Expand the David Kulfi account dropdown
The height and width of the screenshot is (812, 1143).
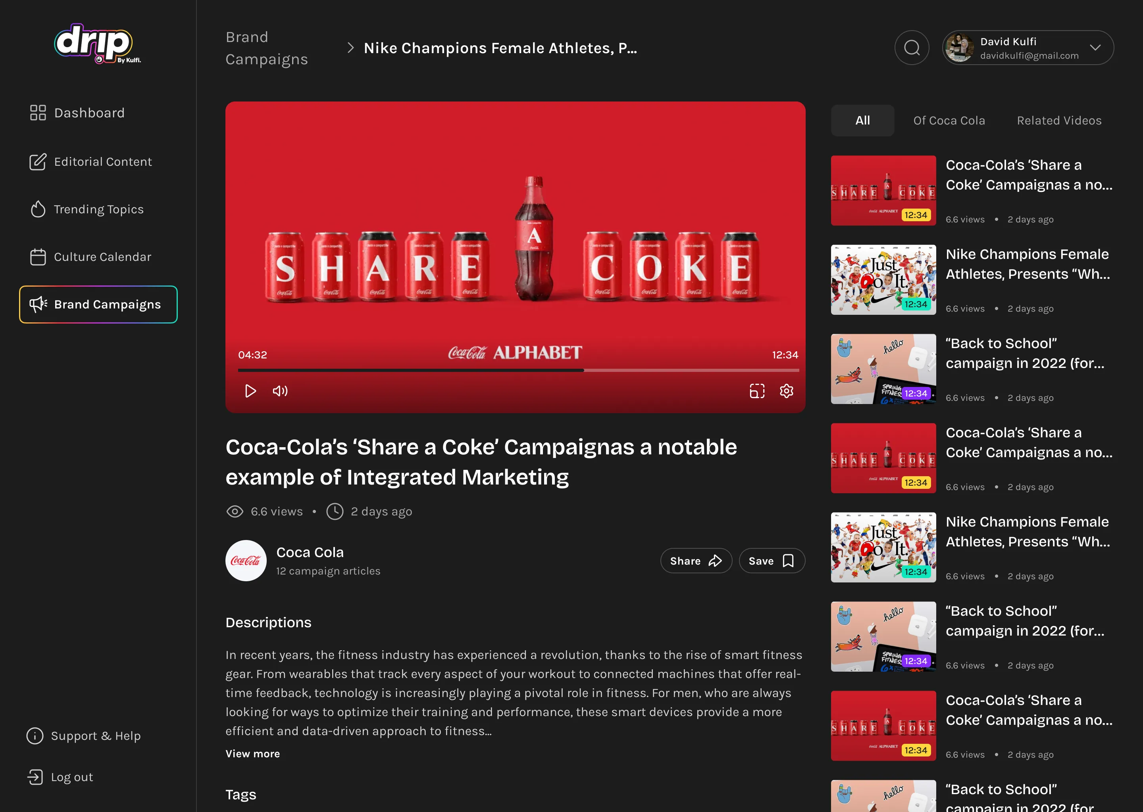click(1095, 48)
